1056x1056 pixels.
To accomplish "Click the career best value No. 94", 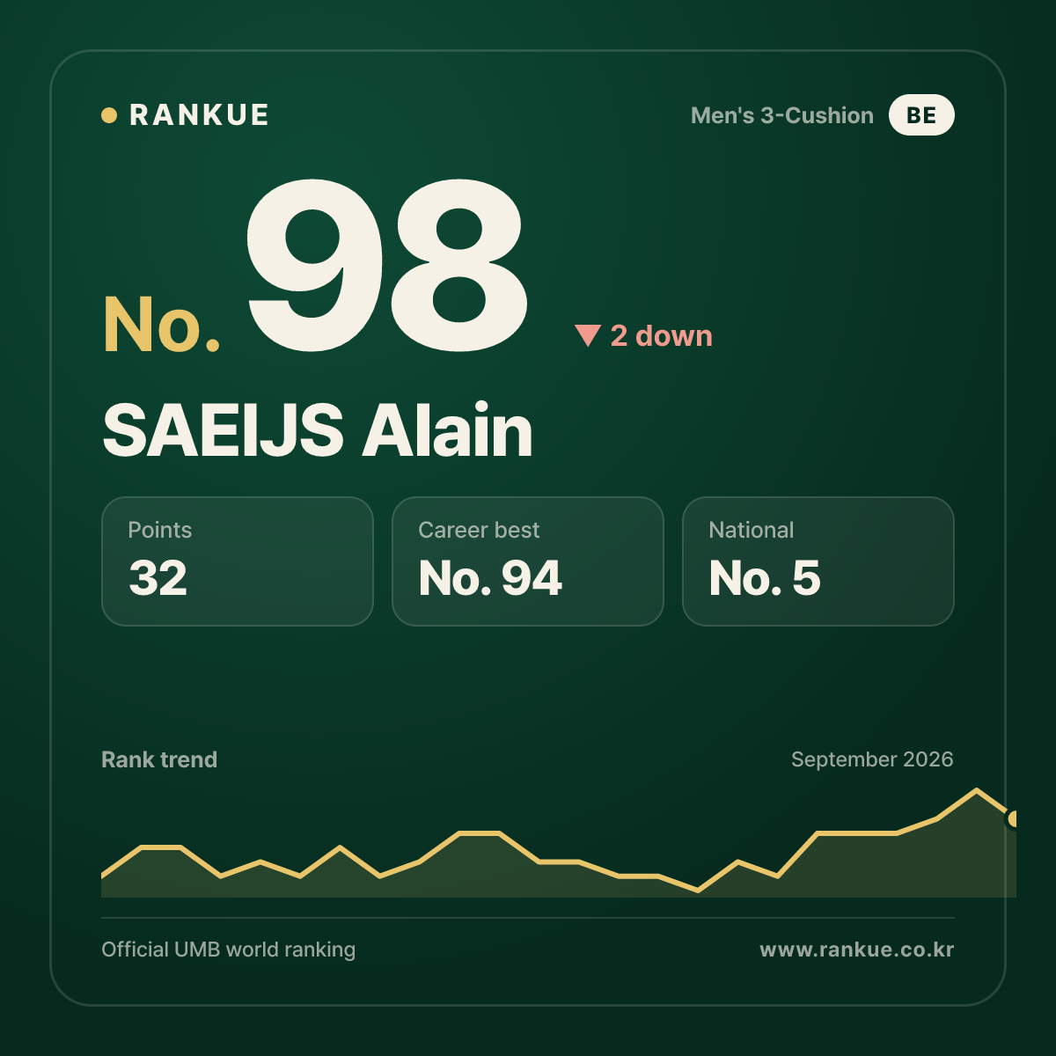I will pos(490,578).
